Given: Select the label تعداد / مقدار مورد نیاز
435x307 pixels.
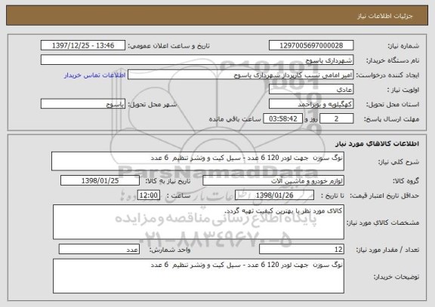Looking at the screenshot, I should (387, 250).
